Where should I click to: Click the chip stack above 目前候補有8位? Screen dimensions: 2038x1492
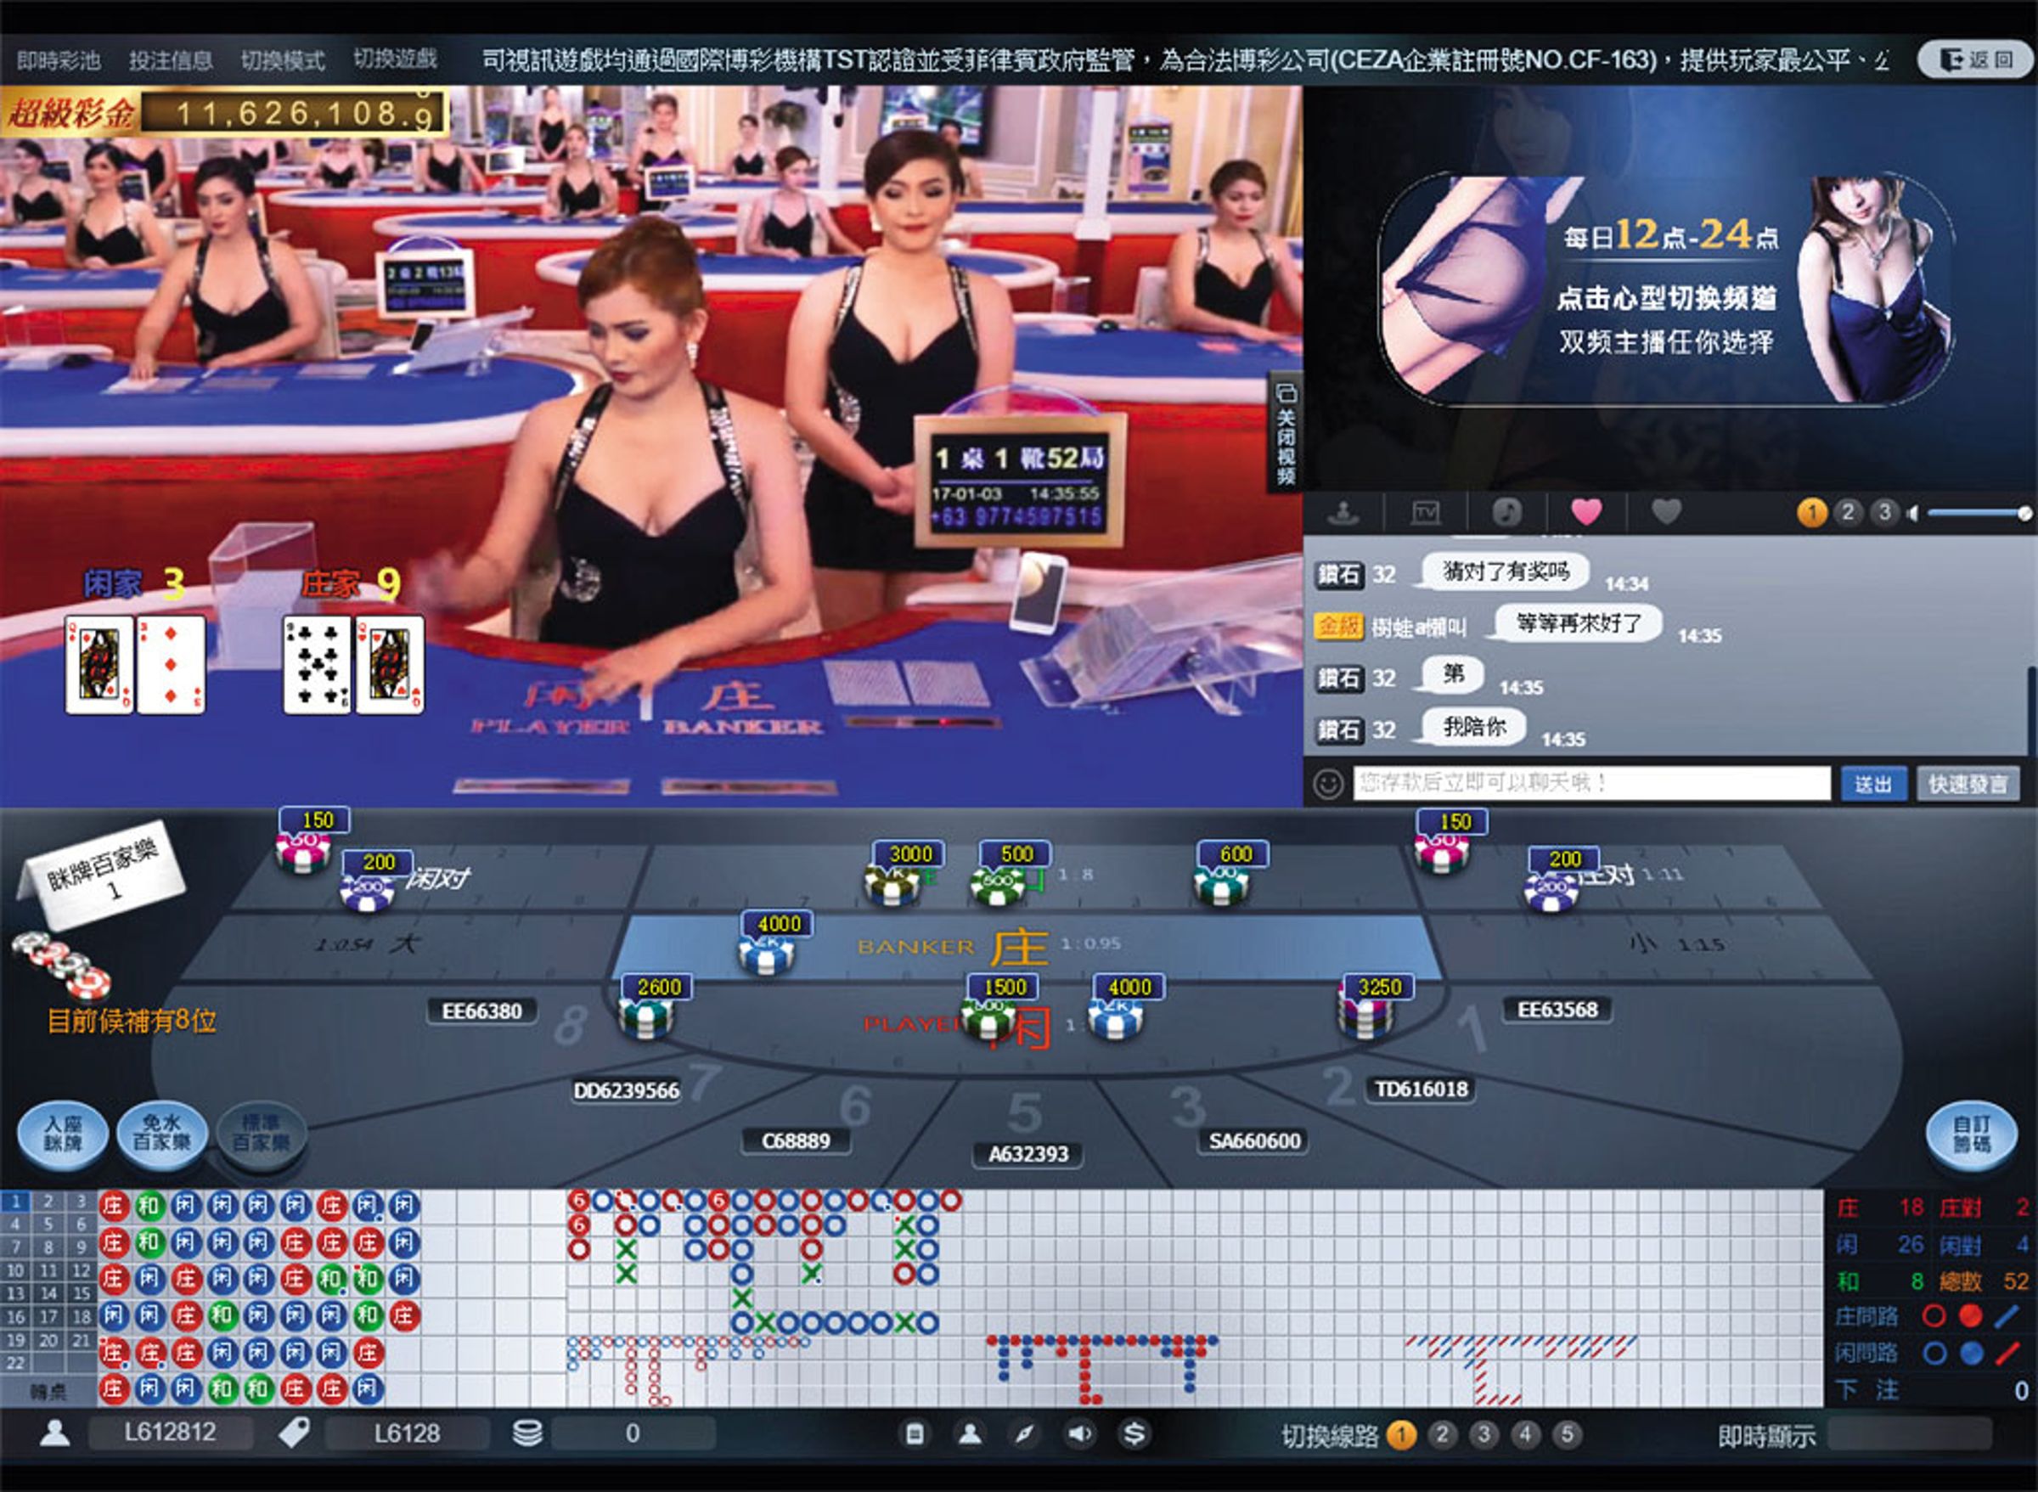point(61,965)
